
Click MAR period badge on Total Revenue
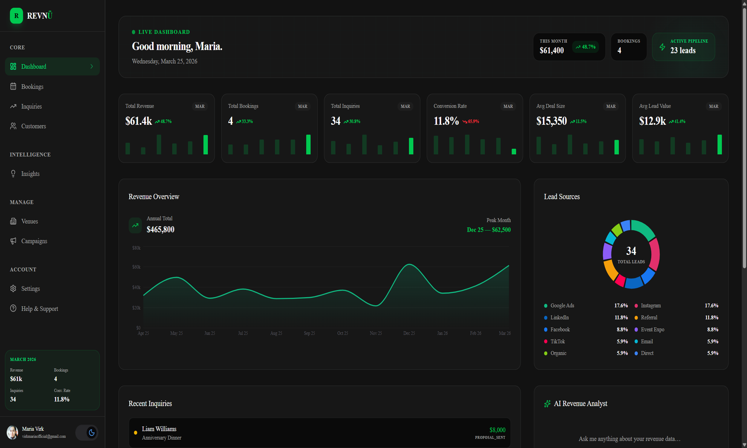(x=200, y=106)
